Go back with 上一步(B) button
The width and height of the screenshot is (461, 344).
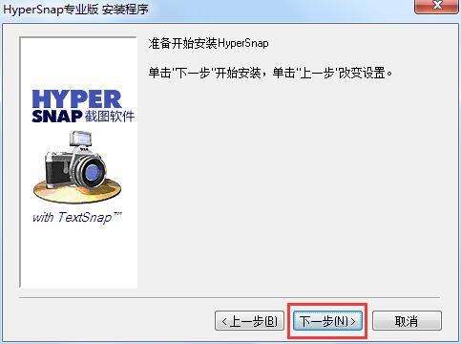pos(249,321)
